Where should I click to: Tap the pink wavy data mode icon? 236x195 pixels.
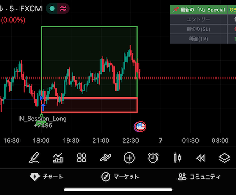point(63,9)
